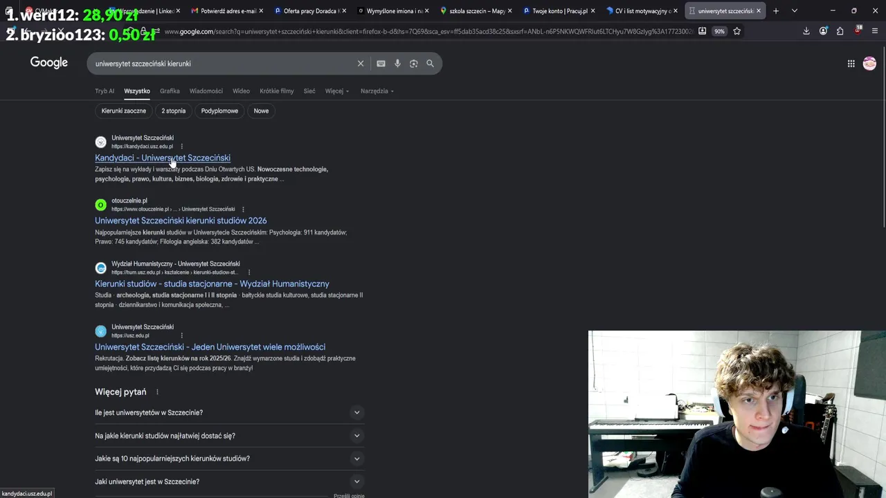886x498 pixels.
Task: Click the otouczelnie.pl site favicon
Action: click(100, 205)
